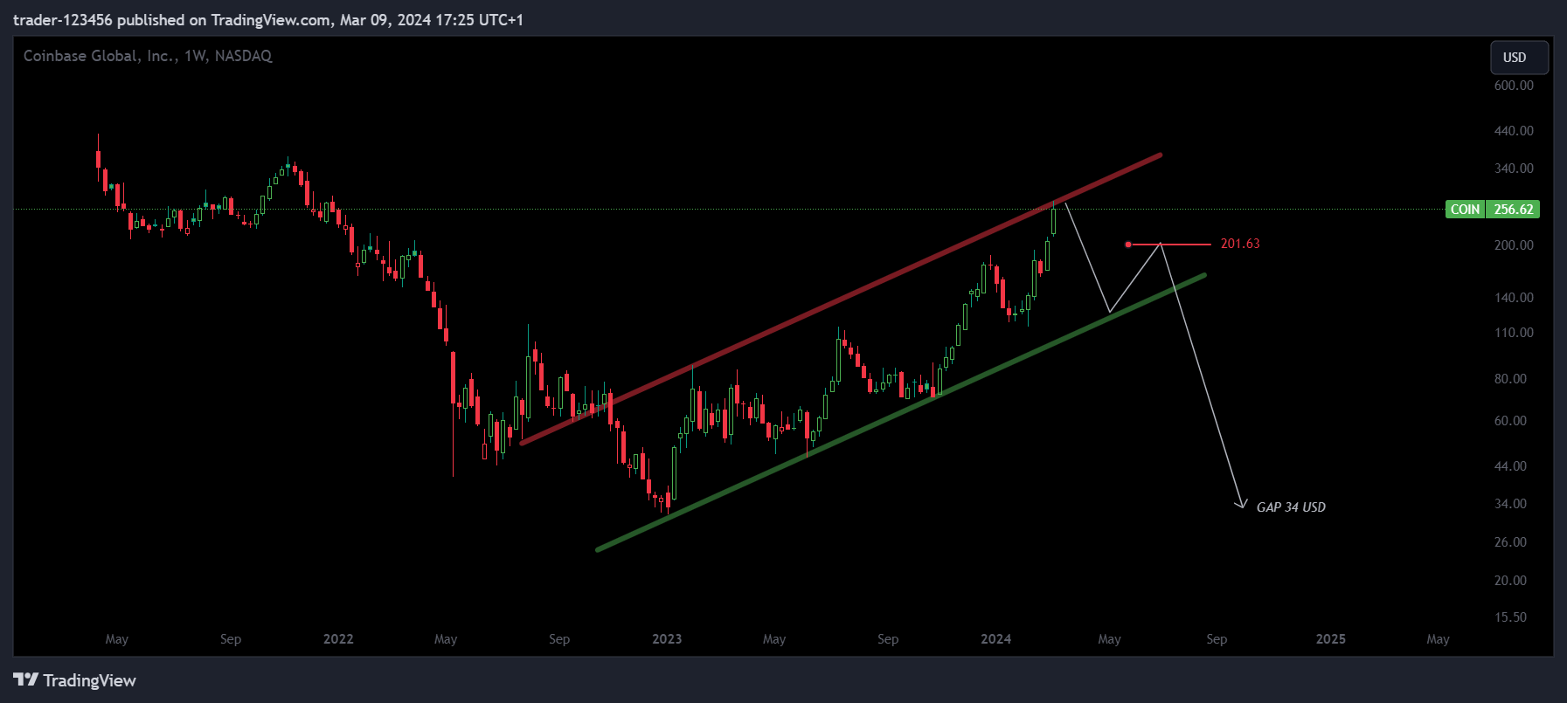Click the 2024 time axis label
Screen dimensions: 1567x703
click(996, 639)
